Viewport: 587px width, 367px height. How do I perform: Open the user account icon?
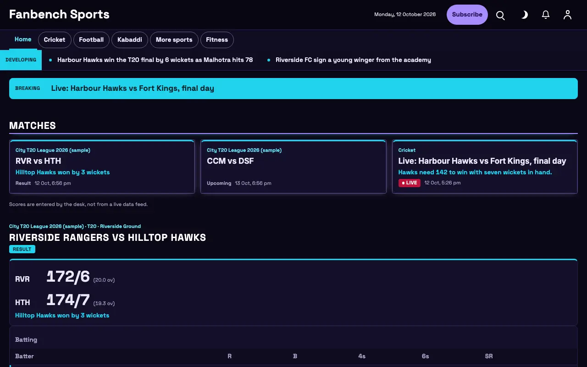pos(568,15)
